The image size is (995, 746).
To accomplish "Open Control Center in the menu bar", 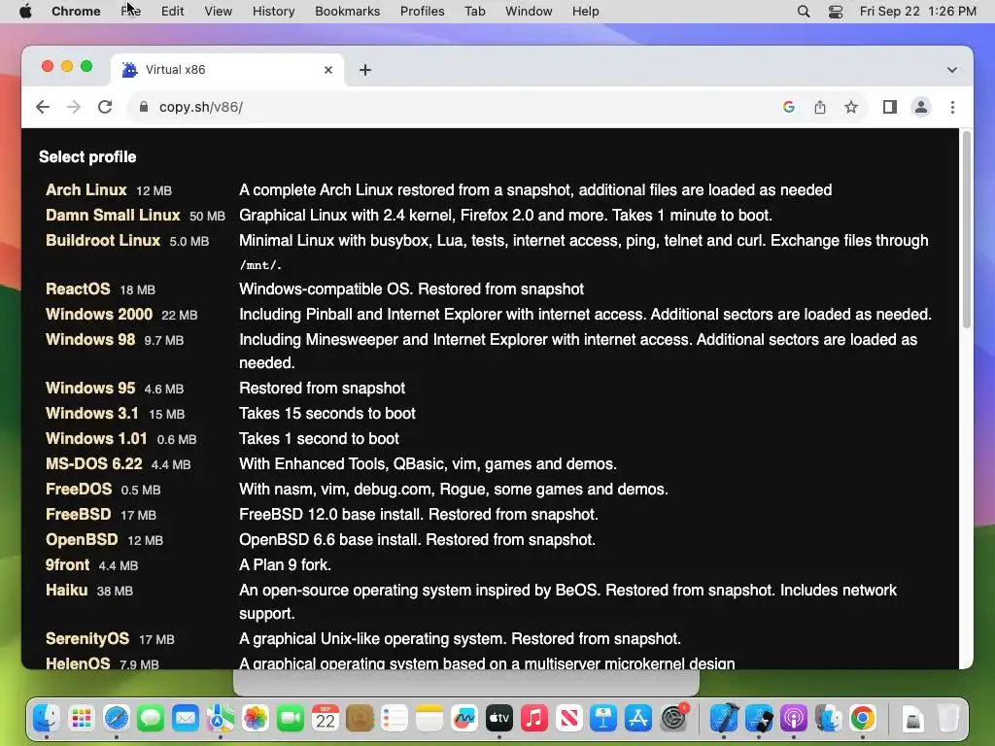I will point(836,12).
